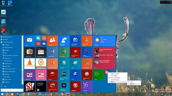
Task: Launch VLC media player tile
Action: click(x=87, y=41)
